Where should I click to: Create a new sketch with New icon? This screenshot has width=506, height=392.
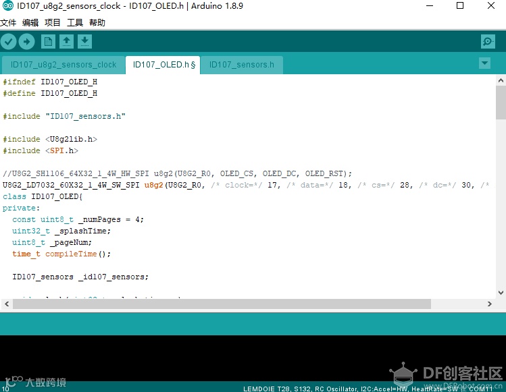click(48, 42)
